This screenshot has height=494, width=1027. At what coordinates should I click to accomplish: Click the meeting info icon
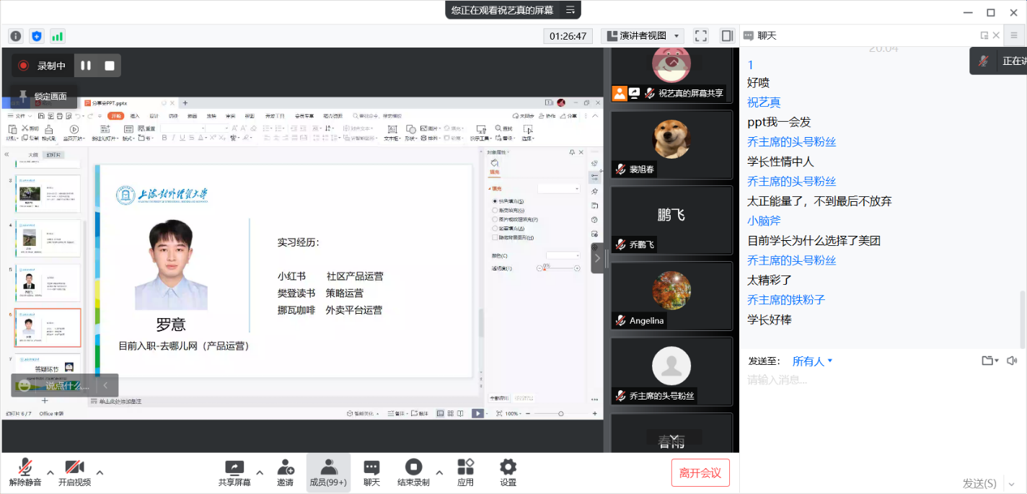[16, 36]
